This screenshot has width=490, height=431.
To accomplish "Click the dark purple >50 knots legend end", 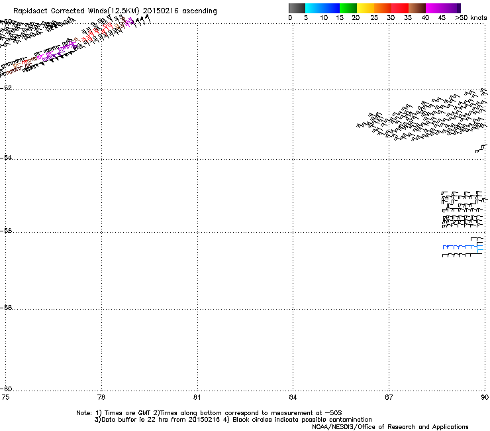I will tap(459, 8).
